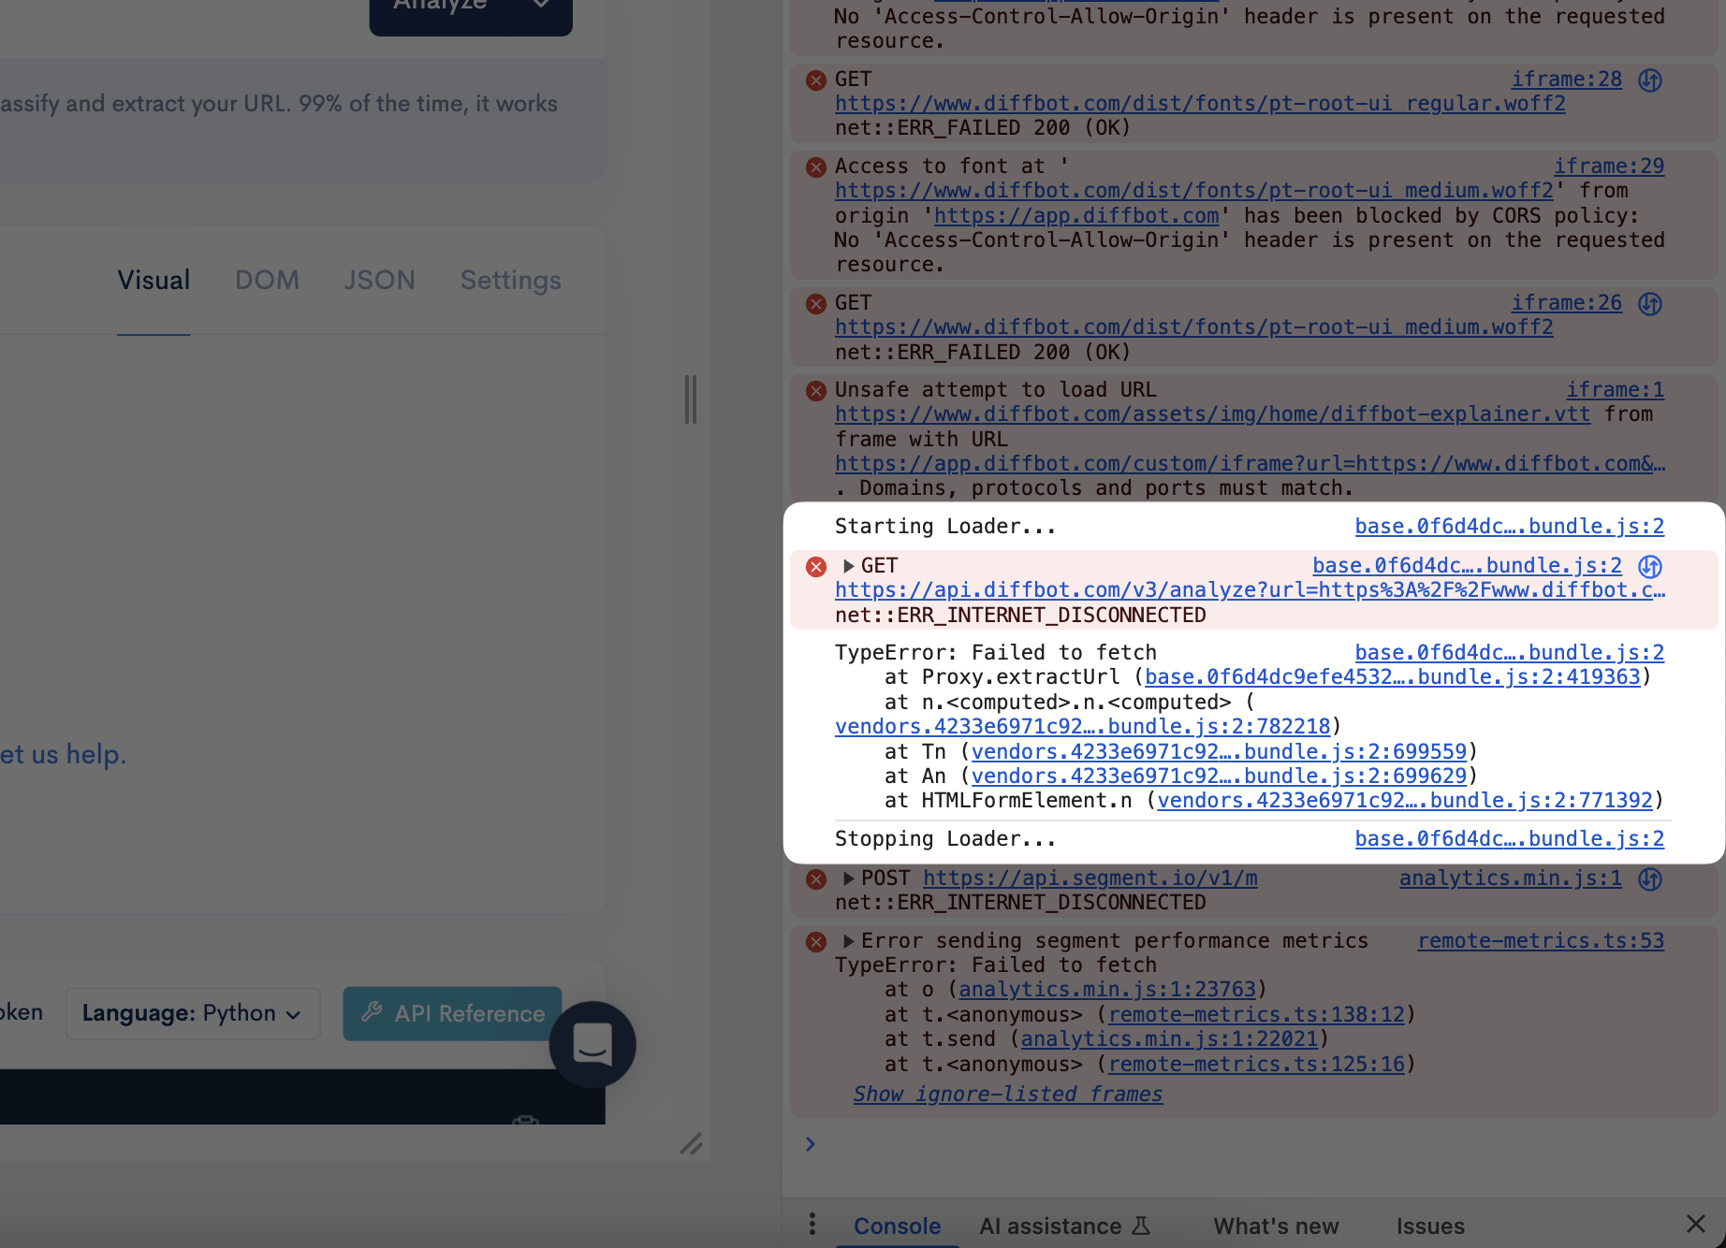Open the Issues drawer tab

coord(1430,1226)
